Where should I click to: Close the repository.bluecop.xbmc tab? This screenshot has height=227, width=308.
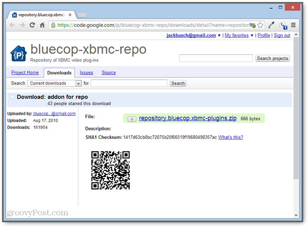pyautogui.click(x=70, y=15)
